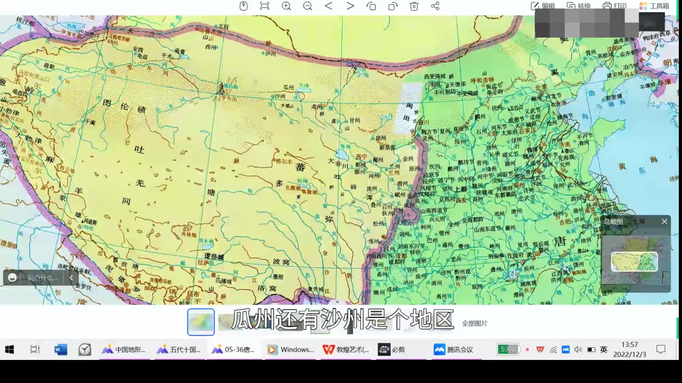Switch to fit-to-window view icon

[265, 6]
